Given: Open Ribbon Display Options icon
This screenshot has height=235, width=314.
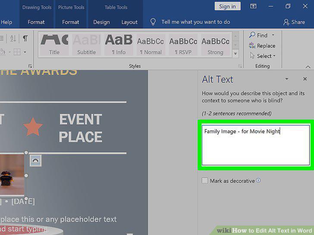Looking at the screenshot, I should (253, 6).
